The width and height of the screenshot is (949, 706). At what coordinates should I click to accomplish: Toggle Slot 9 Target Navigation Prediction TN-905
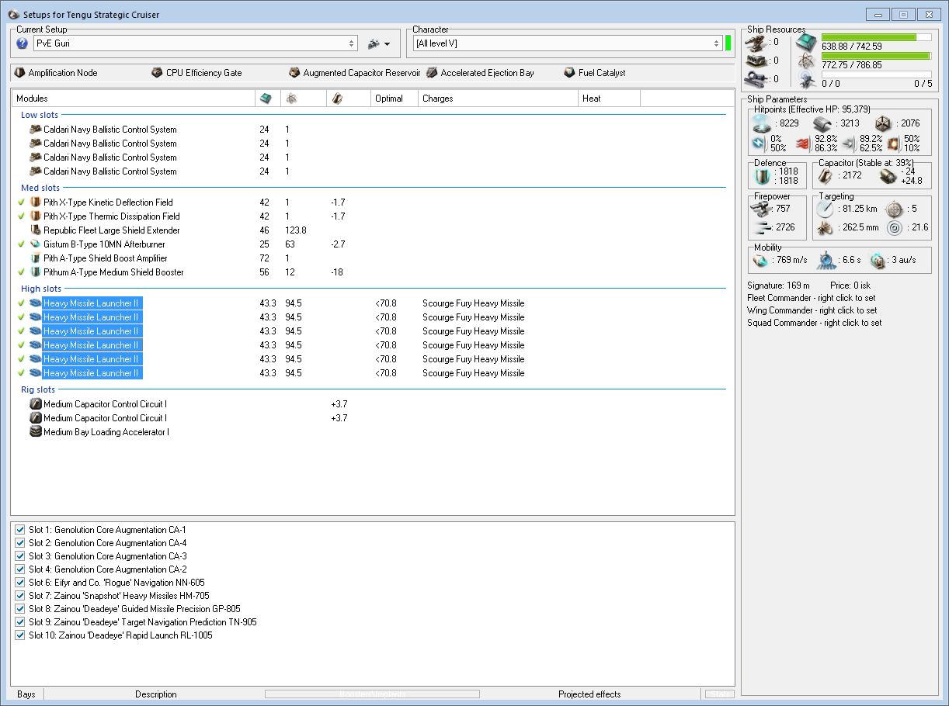20,622
